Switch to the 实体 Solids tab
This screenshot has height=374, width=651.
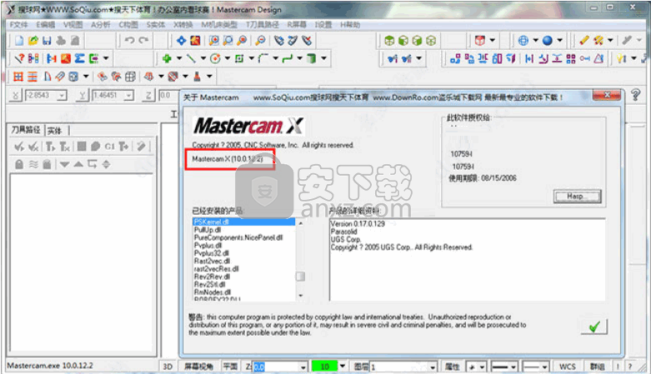click(x=54, y=131)
